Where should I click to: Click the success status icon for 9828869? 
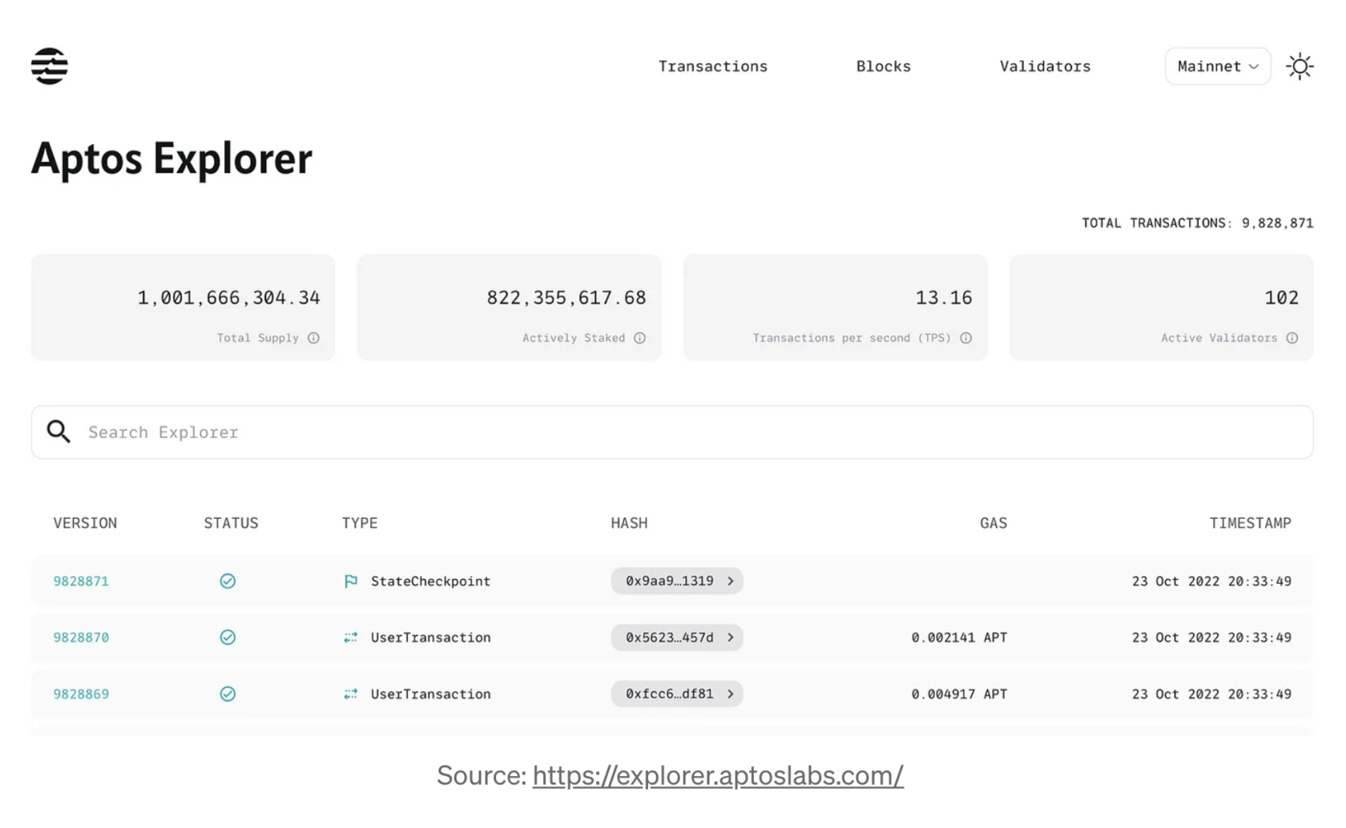click(228, 694)
